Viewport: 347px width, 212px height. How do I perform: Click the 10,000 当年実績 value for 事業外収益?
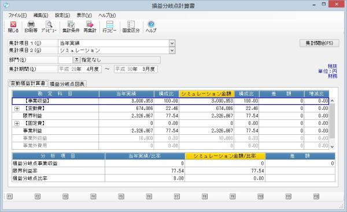coord(146,138)
